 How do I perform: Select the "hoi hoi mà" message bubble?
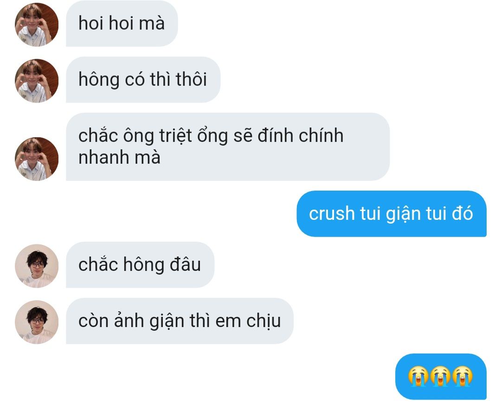[122, 23]
